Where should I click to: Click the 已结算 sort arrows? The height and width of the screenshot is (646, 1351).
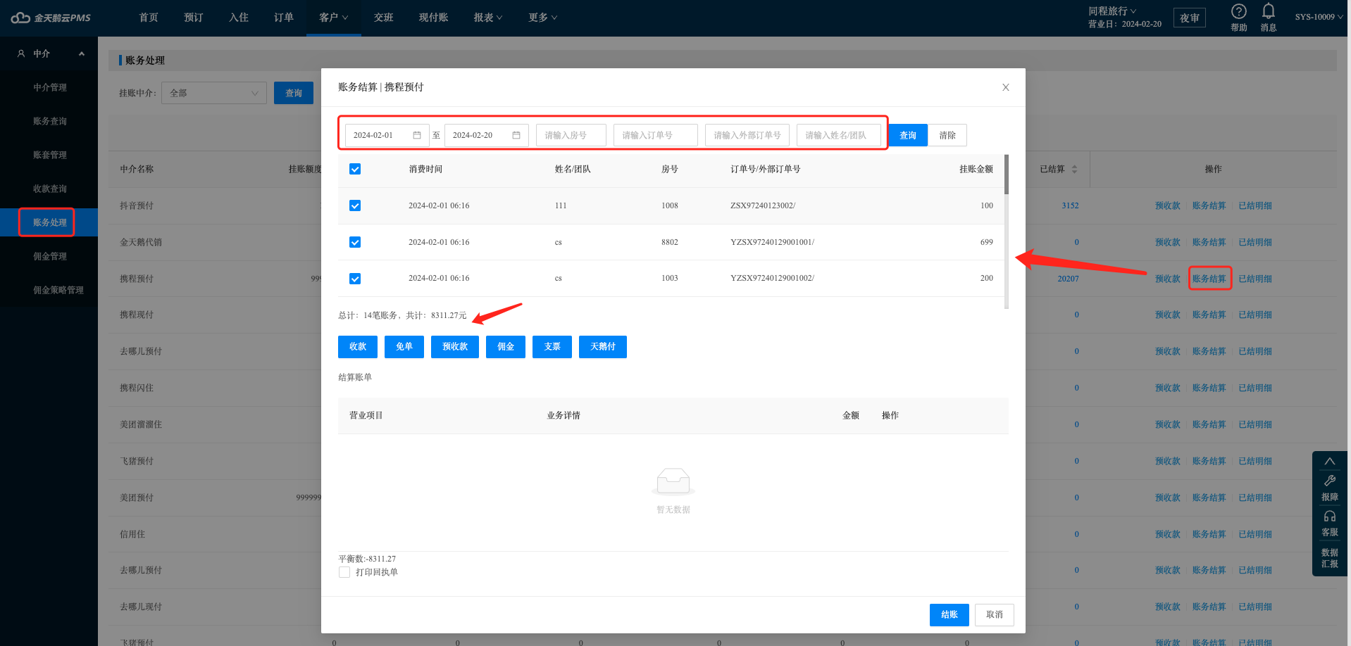pos(1074,169)
